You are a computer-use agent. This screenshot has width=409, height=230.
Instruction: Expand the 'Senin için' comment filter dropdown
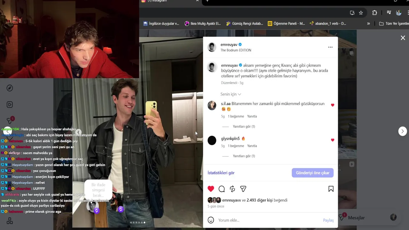pos(231,94)
